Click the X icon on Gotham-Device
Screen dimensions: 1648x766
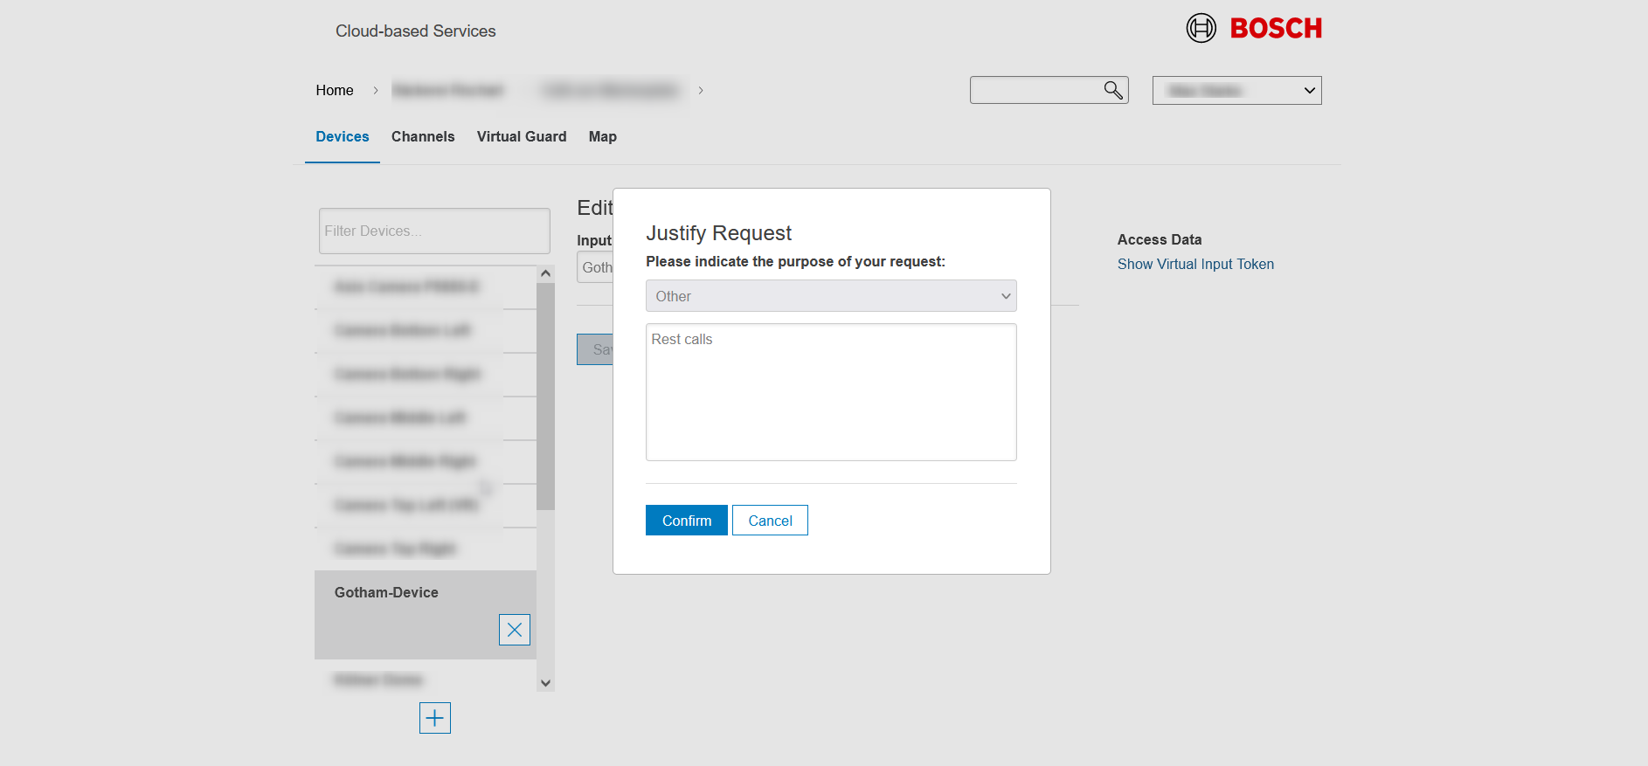(514, 630)
